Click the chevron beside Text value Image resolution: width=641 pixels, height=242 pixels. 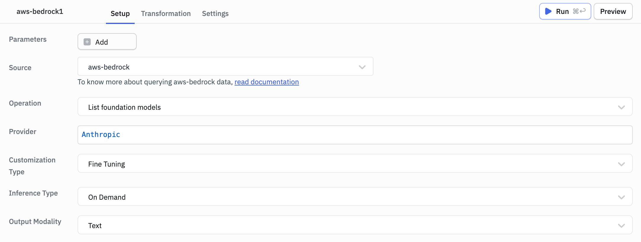coord(621,226)
